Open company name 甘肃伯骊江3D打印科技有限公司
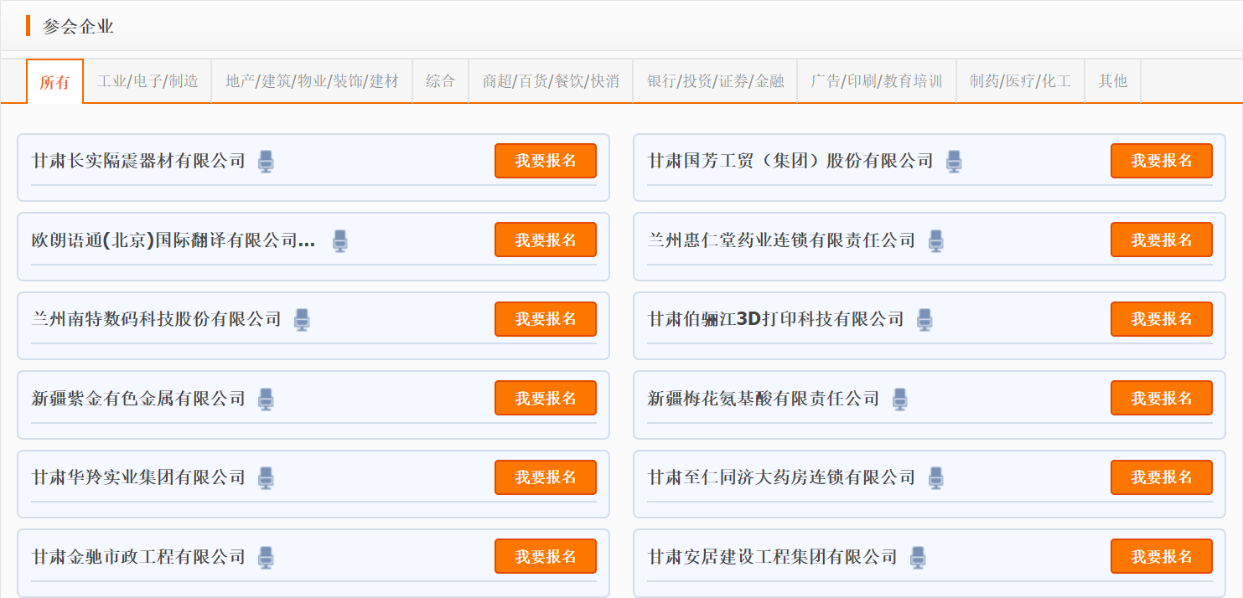 coord(776,319)
